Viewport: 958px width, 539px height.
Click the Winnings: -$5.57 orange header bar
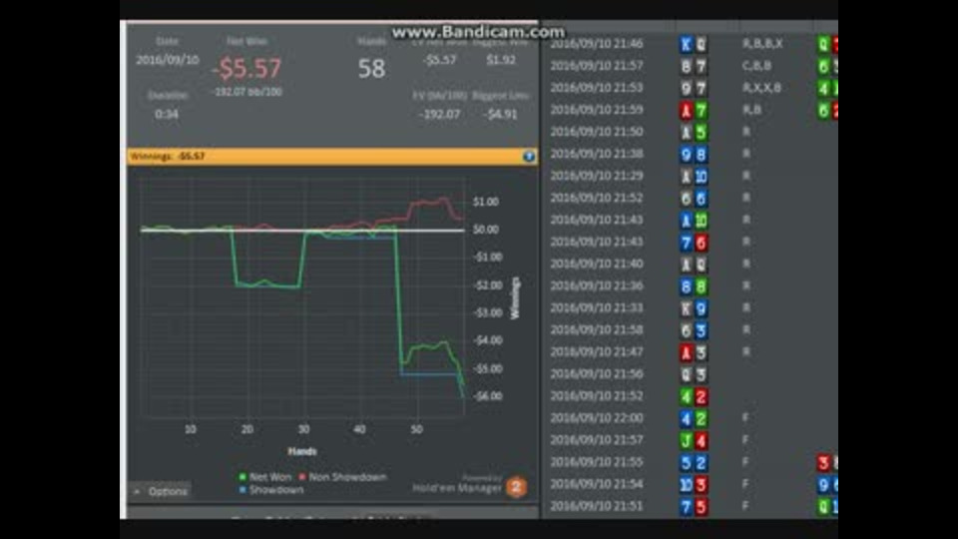point(332,157)
